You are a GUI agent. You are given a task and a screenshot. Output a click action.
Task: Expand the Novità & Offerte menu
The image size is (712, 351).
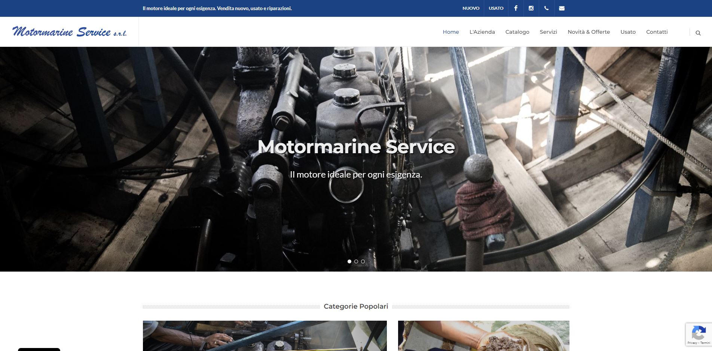[589, 32]
